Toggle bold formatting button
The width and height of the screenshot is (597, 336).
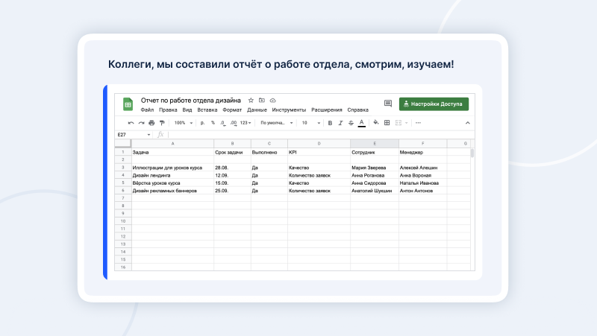point(330,123)
